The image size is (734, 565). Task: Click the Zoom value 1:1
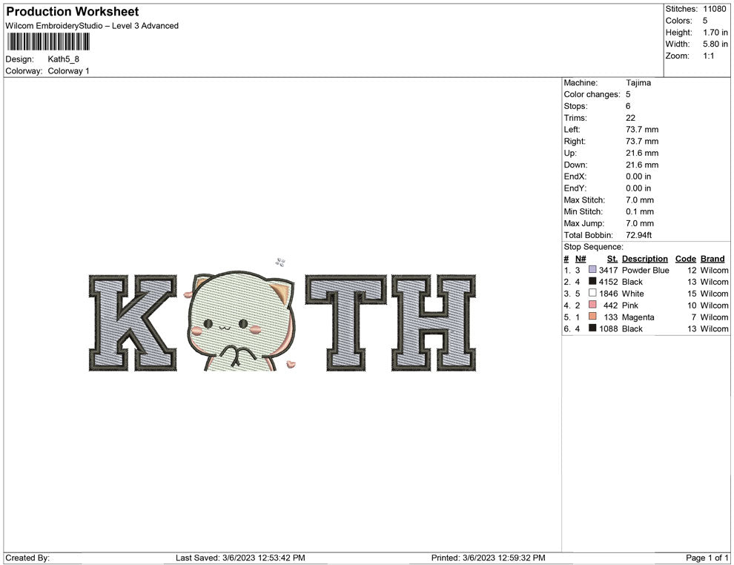pos(708,56)
